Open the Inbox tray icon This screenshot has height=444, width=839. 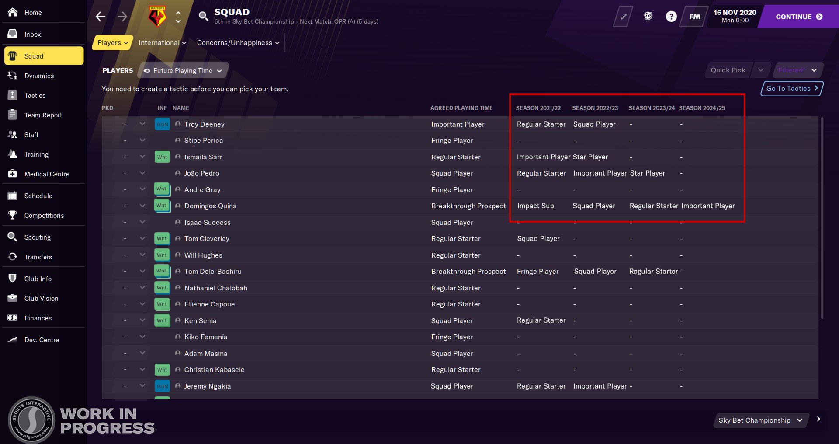click(x=13, y=34)
